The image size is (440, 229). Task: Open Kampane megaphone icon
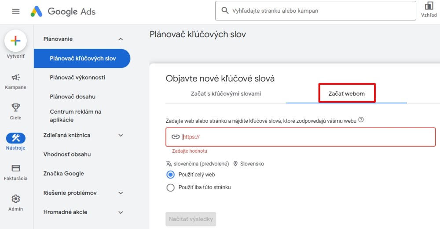coord(16,77)
